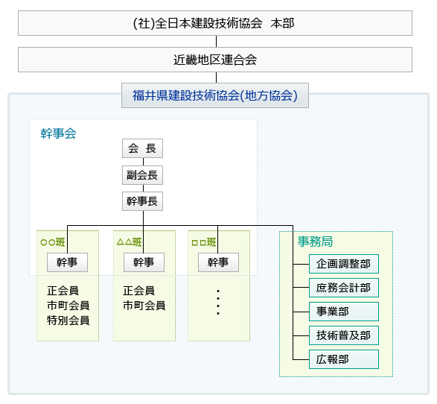Select the 広報部 box
Screen dimensions: 437x404
tap(344, 359)
